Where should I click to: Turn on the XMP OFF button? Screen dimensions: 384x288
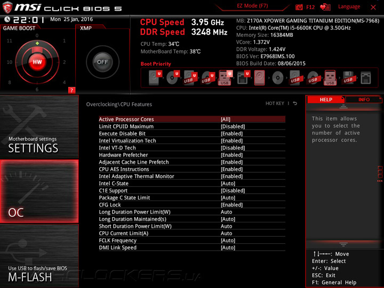point(102,62)
